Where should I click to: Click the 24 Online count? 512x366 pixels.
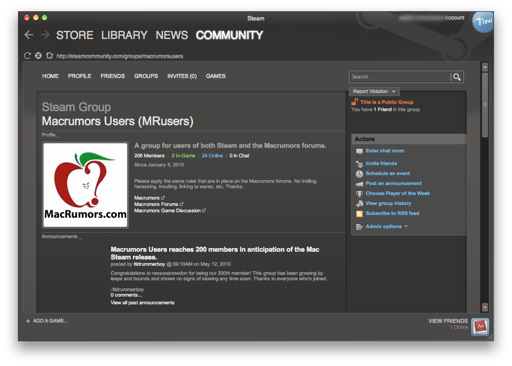coord(212,156)
